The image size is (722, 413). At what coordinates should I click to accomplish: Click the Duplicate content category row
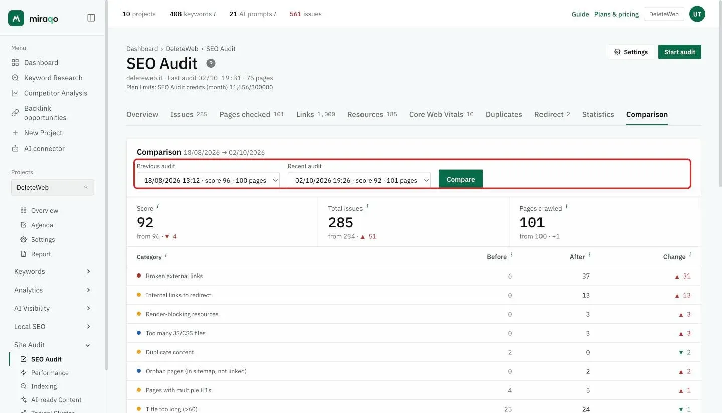(414, 352)
